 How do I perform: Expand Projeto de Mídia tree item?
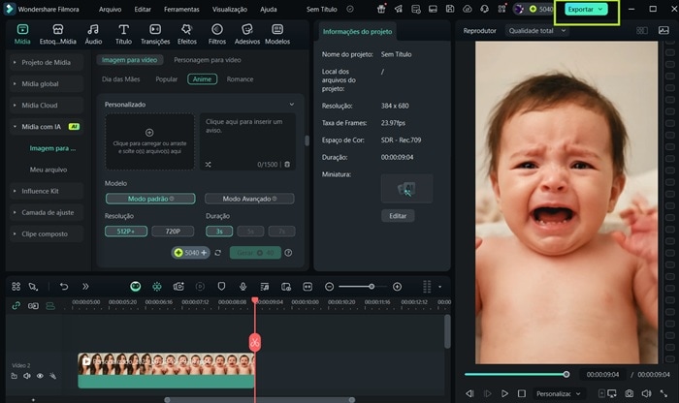[x=46, y=62]
